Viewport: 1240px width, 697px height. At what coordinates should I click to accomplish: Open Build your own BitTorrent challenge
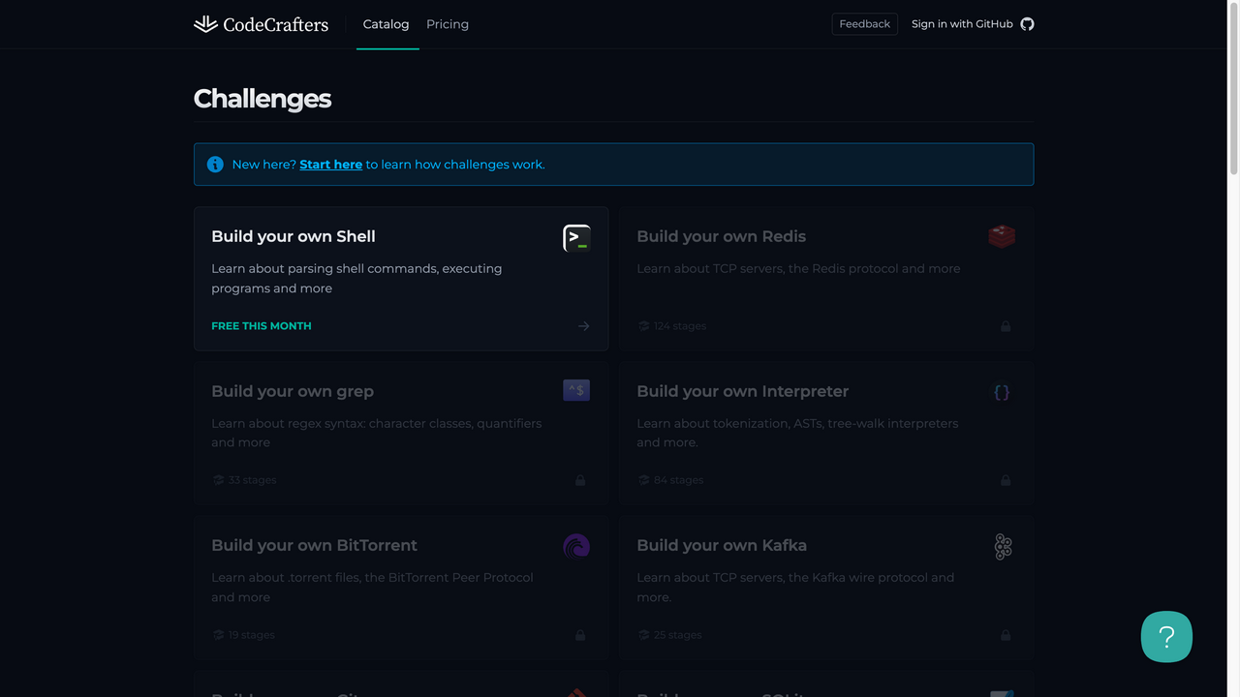[x=401, y=588]
